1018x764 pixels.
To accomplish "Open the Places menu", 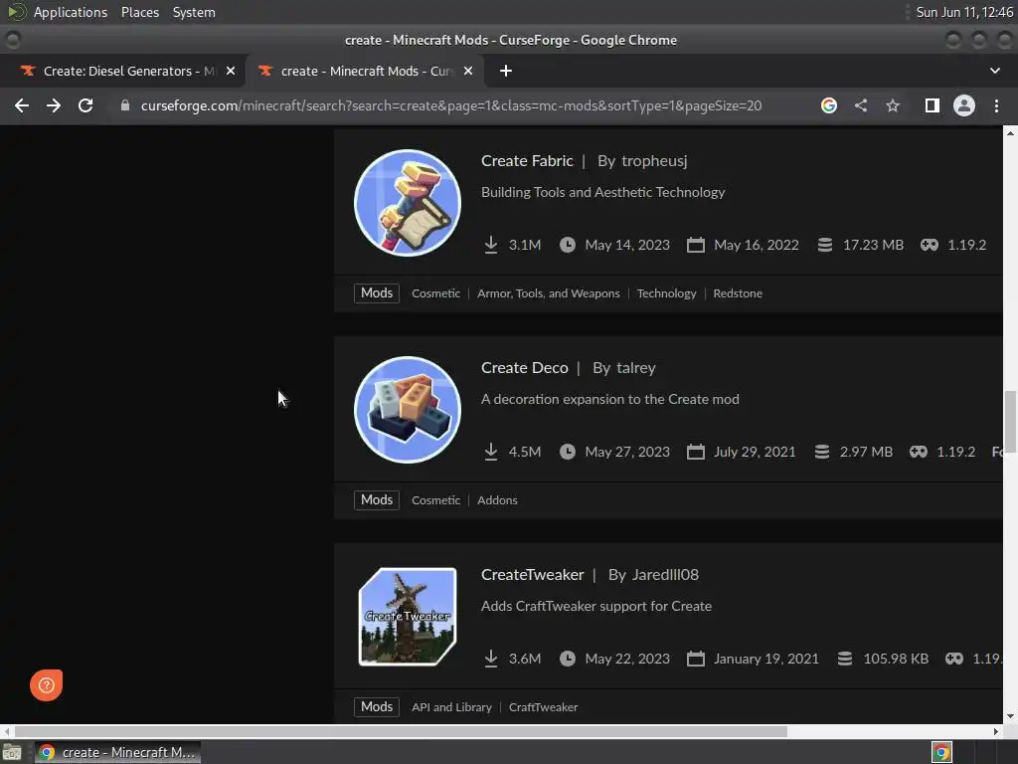I will click(139, 12).
